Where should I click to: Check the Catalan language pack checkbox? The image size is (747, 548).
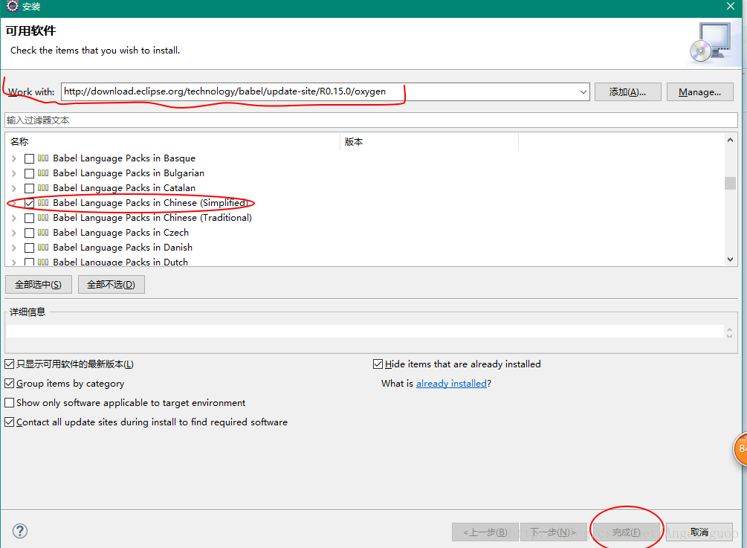[29, 188]
